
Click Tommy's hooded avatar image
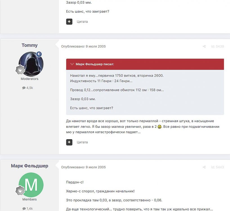tap(31, 64)
